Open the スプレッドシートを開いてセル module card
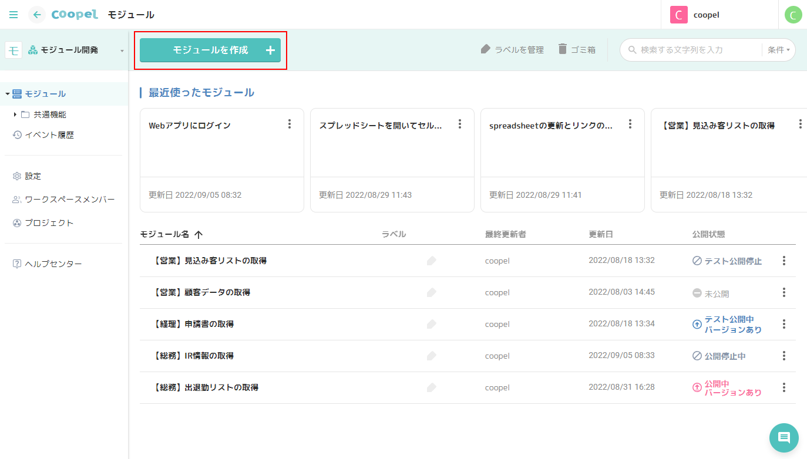The height and width of the screenshot is (459, 807). [392, 160]
